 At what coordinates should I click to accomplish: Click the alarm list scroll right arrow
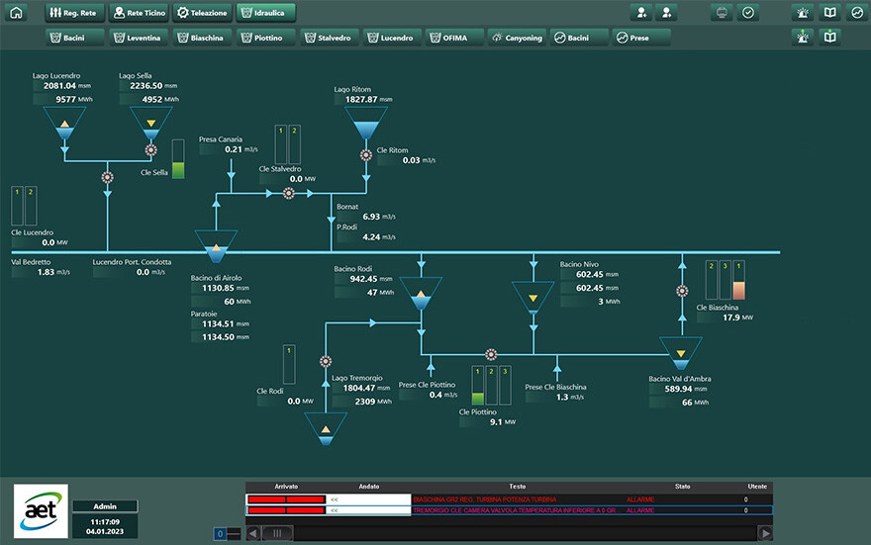[765, 533]
